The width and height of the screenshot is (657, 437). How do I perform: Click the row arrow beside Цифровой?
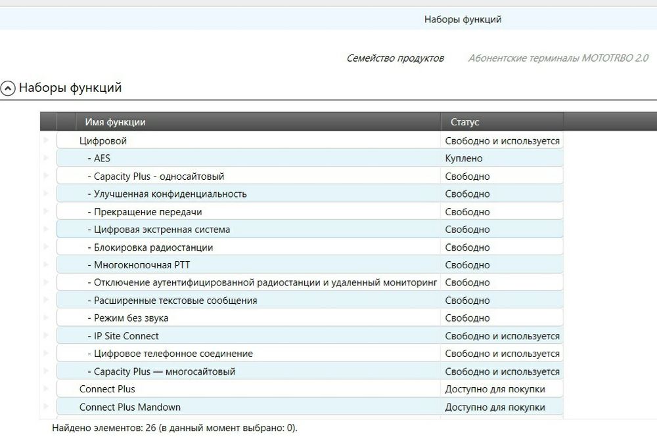47,140
